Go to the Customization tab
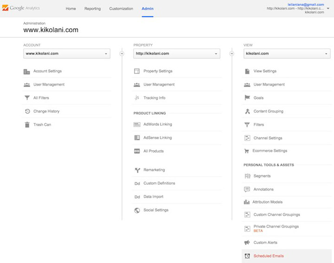 coord(121,9)
